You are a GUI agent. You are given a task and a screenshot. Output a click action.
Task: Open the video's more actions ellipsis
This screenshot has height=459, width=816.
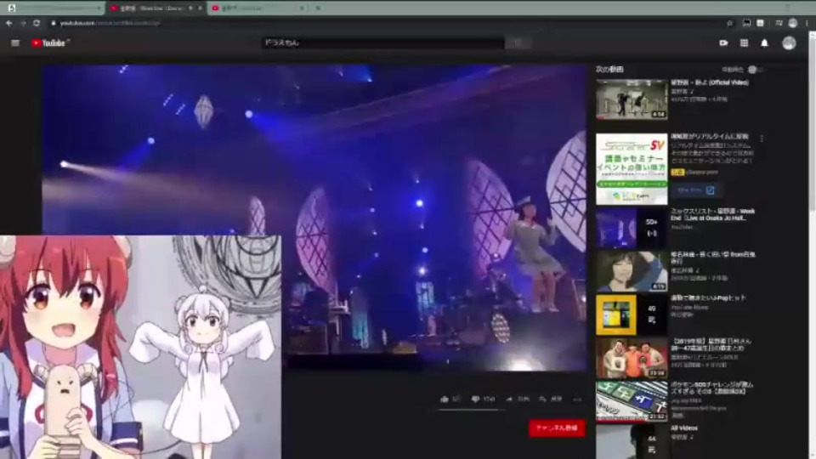(x=577, y=399)
